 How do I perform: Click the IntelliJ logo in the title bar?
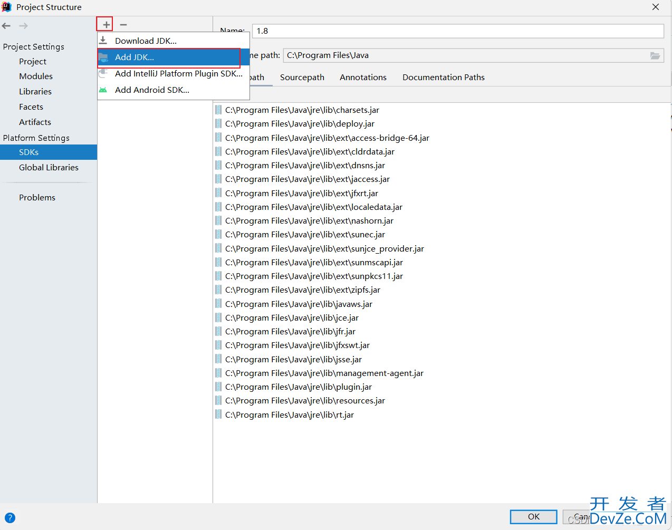point(6,7)
